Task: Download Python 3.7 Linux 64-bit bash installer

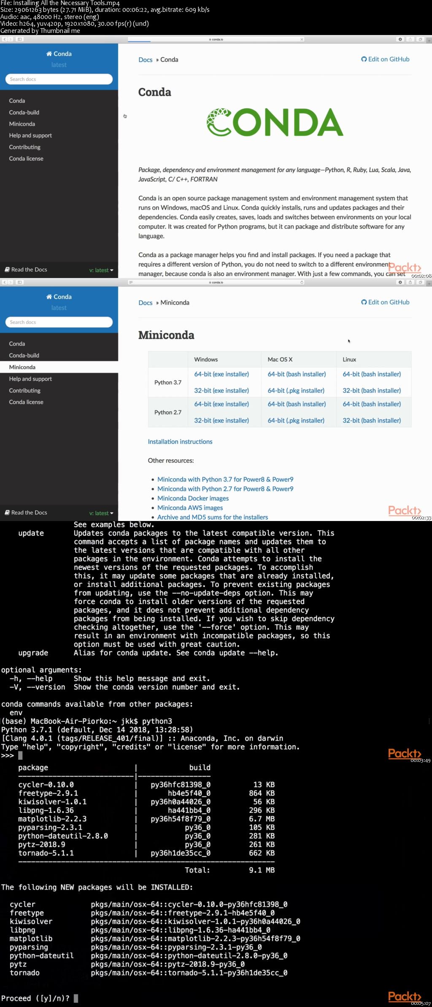Action: pyautogui.click(x=372, y=374)
